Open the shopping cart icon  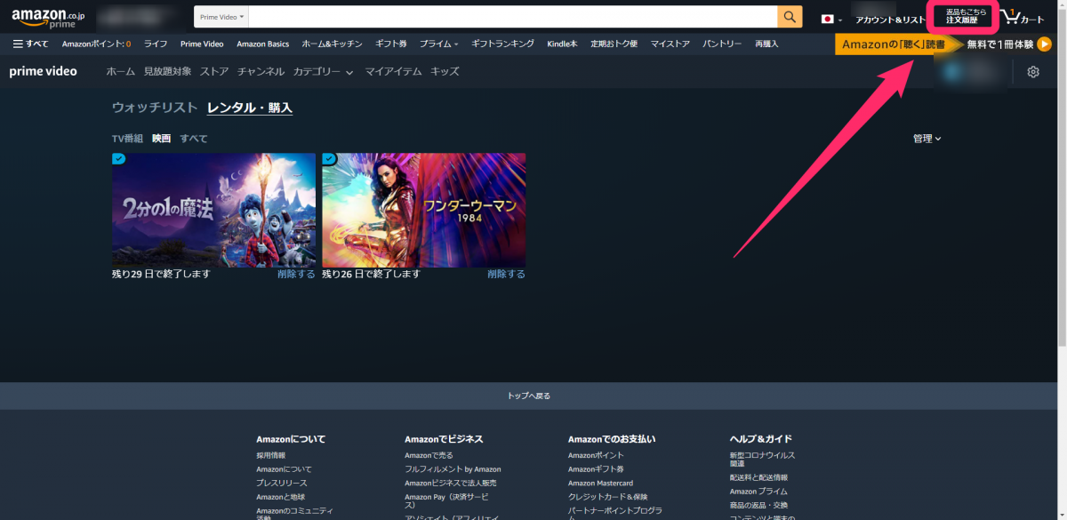pos(1023,17)
